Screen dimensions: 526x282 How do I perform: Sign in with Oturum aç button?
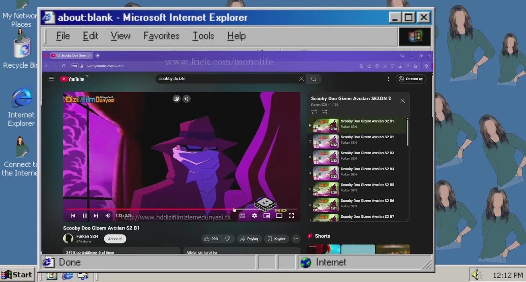click(x=411, y=79)
